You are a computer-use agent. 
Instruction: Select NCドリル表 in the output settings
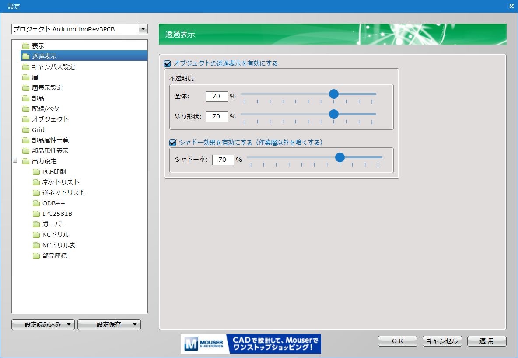[59, 245]
